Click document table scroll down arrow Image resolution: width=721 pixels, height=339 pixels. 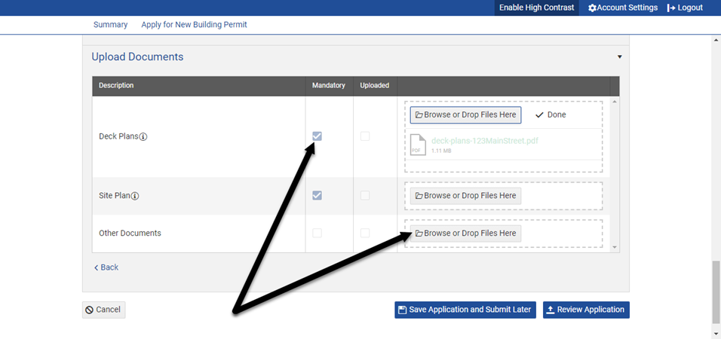click(x=615, y=247)
